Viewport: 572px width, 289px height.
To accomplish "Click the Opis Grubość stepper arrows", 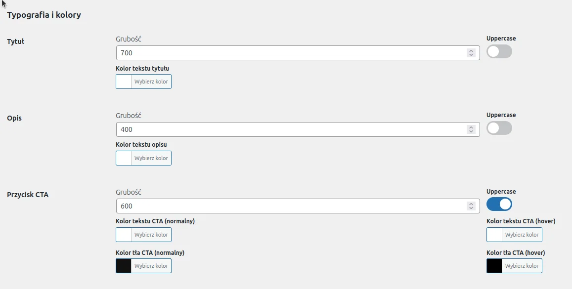I will (471, 129).
